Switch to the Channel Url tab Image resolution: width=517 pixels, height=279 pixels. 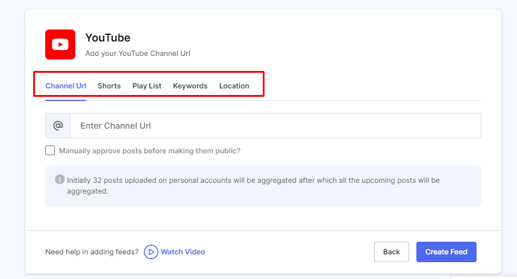[66, 86]
